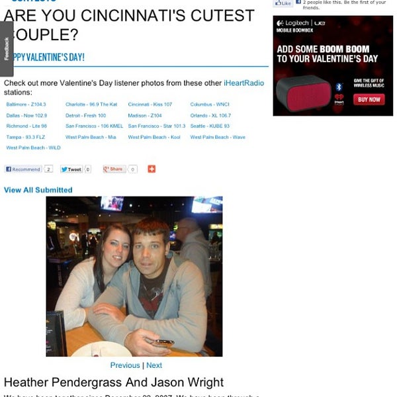Image resolution: width=397 pixels, height=397 pixels.
Task: Click the red Logitech boombox image
Action: tap(304, 93)
